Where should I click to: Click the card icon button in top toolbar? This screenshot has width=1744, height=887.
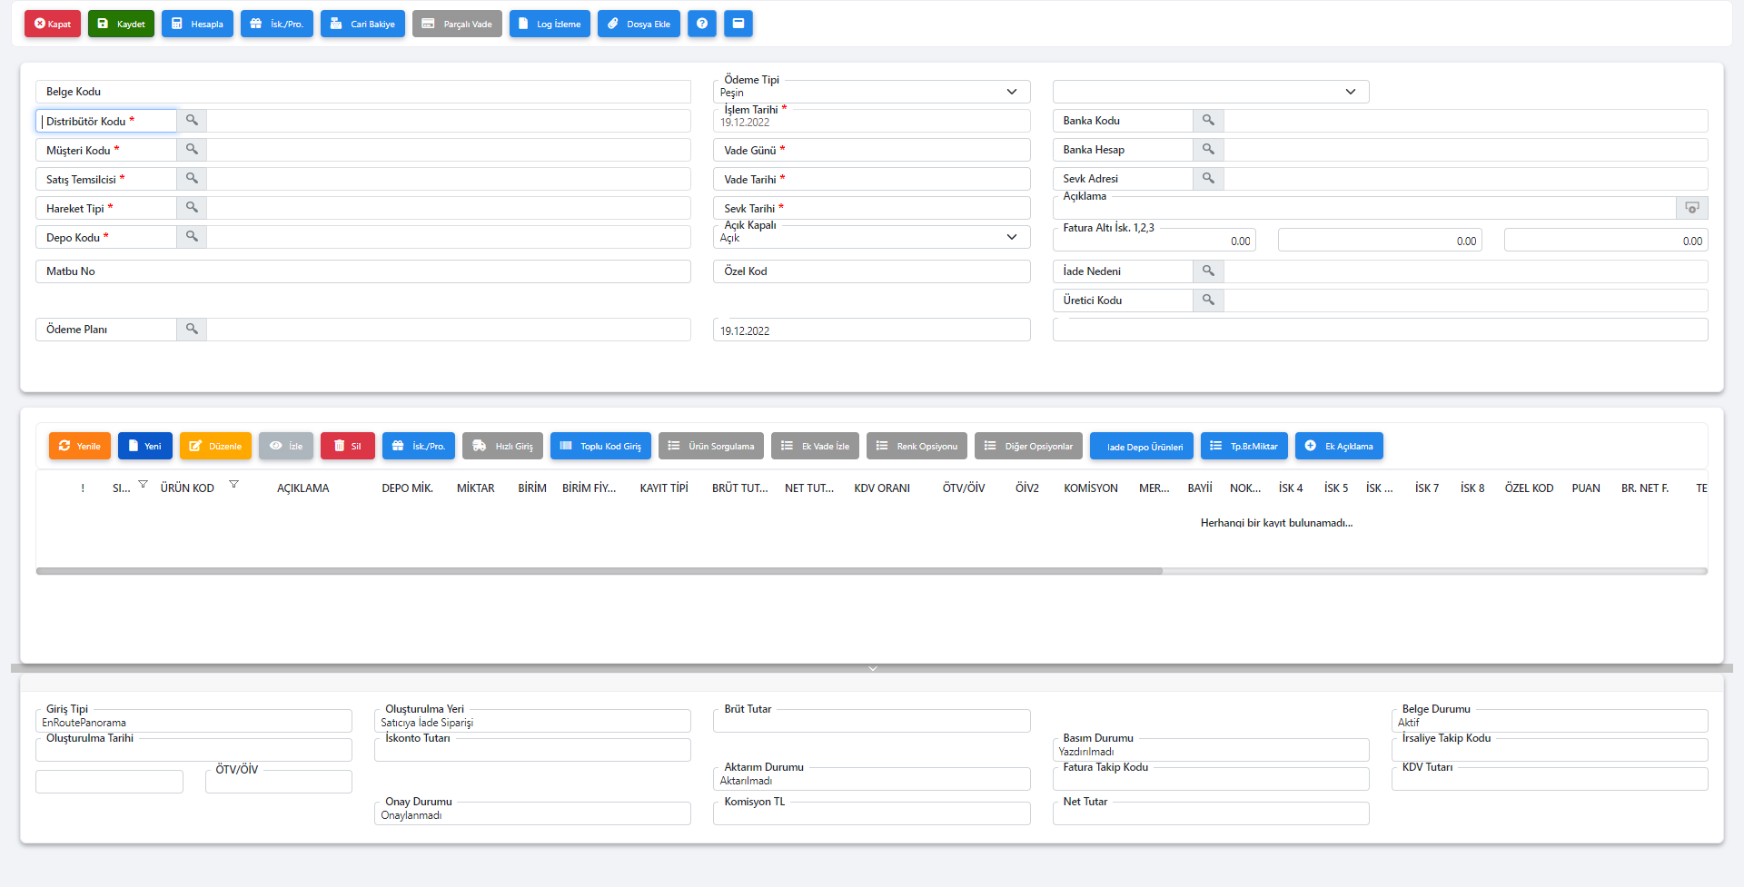tap(738, 24)
